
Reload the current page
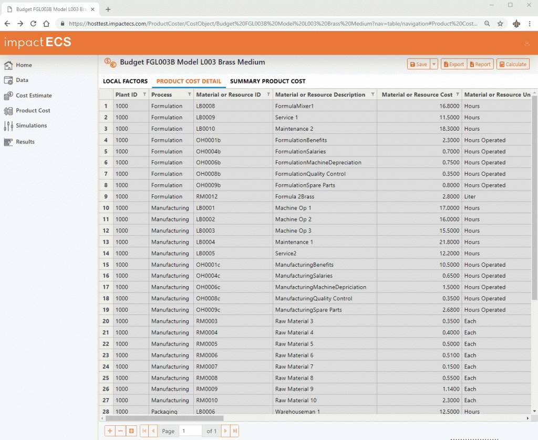[x=33, y=24]
